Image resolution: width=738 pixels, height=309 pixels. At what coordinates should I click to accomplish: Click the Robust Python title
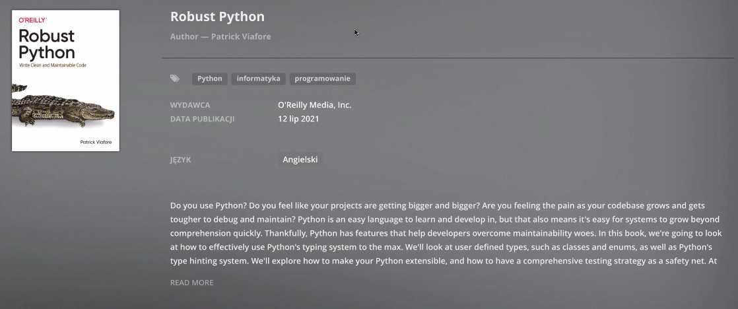point(217,17)
